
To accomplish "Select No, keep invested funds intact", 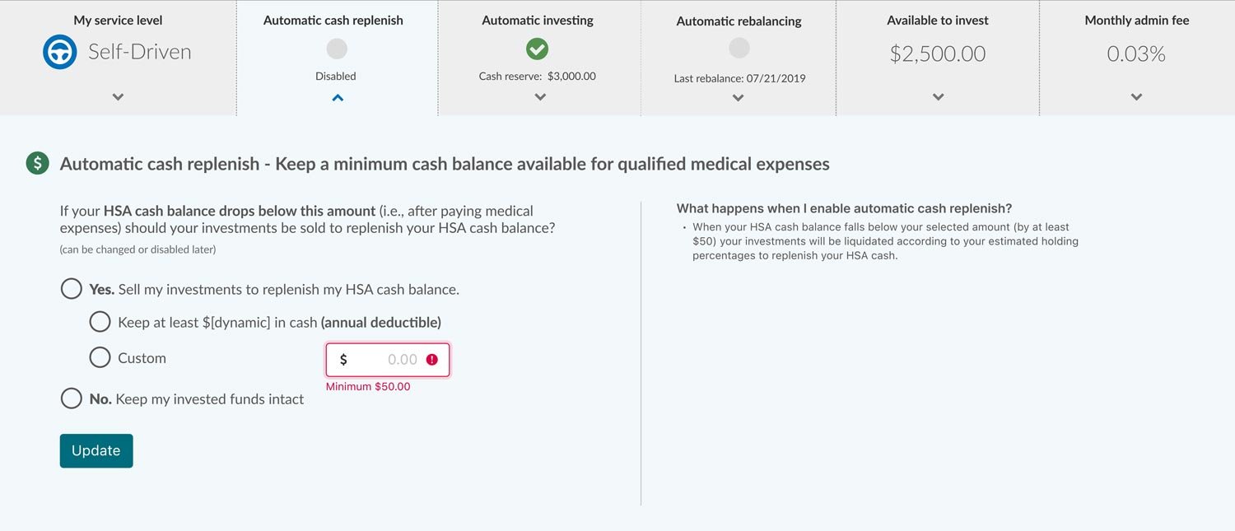I will tap(72, 398).
